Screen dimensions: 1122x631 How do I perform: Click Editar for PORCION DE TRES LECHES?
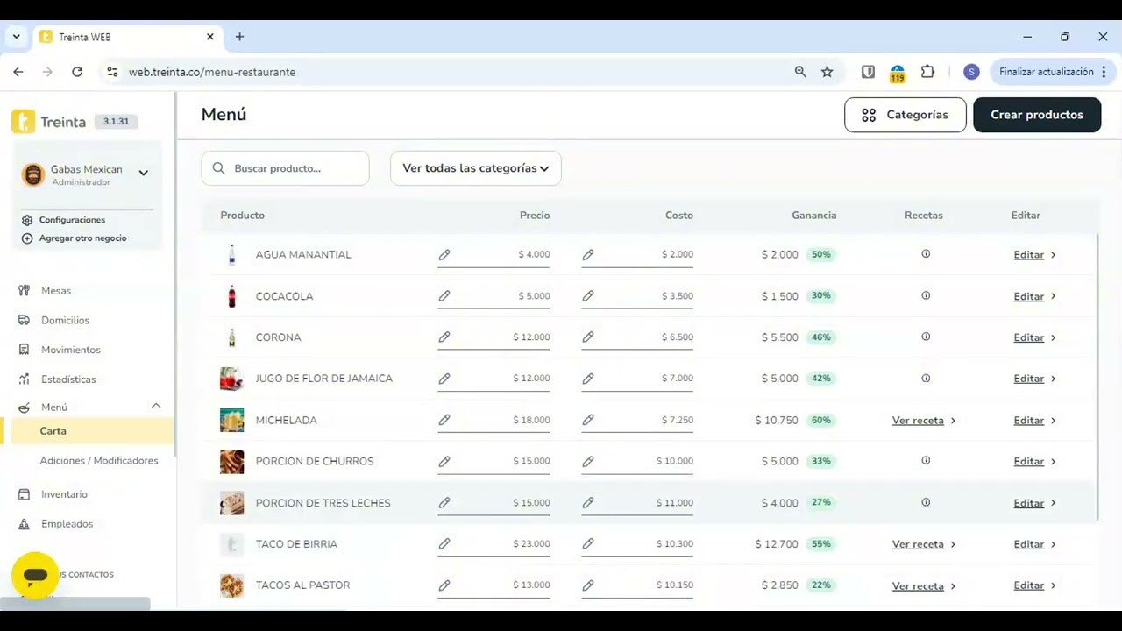[1034, 503]
